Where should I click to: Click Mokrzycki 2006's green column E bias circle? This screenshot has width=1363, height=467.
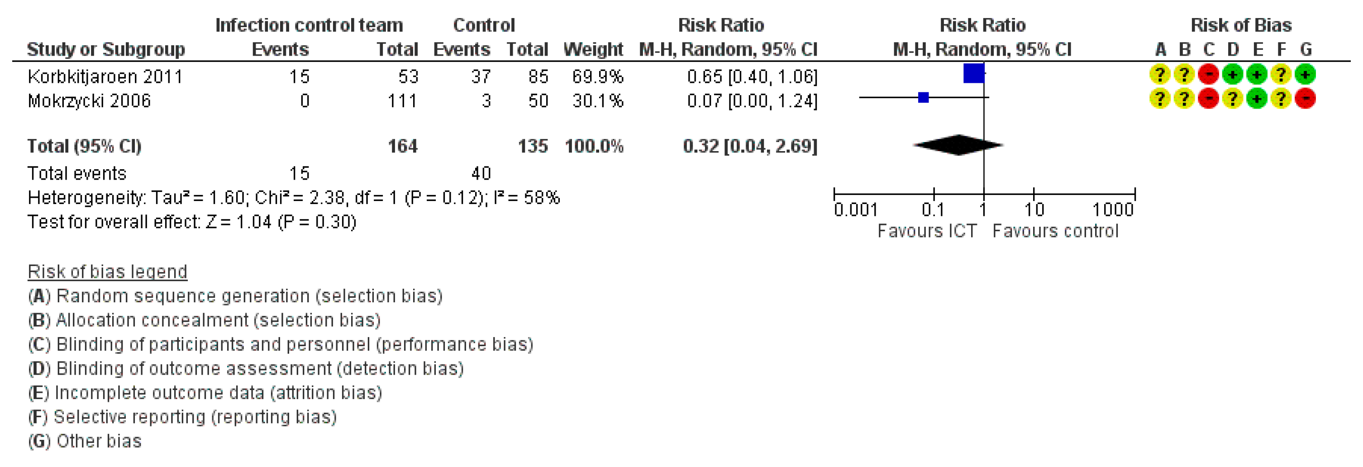[x=1257, y=99]
